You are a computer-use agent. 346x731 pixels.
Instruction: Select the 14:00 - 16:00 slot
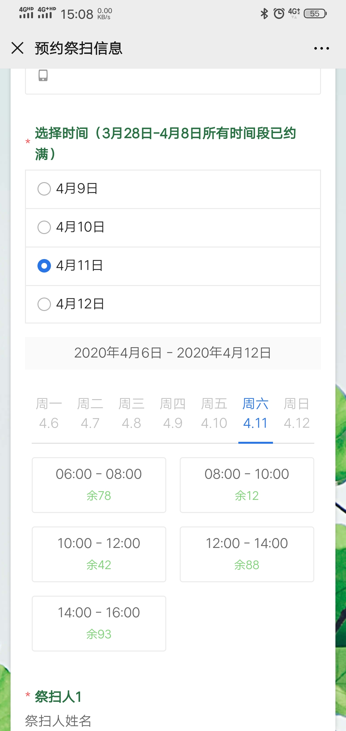click(x=99, y=623)
